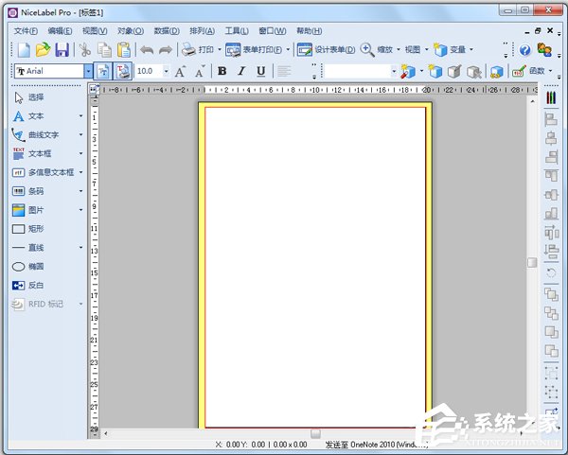
Task: Expand the zoom (缩放) dropdown arrow
Action: [x=399, y=49]
